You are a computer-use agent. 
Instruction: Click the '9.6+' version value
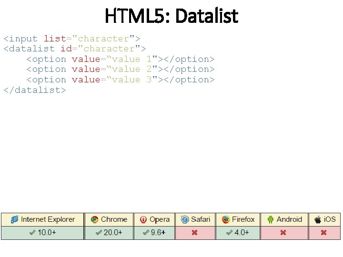(x=158, y=233)
